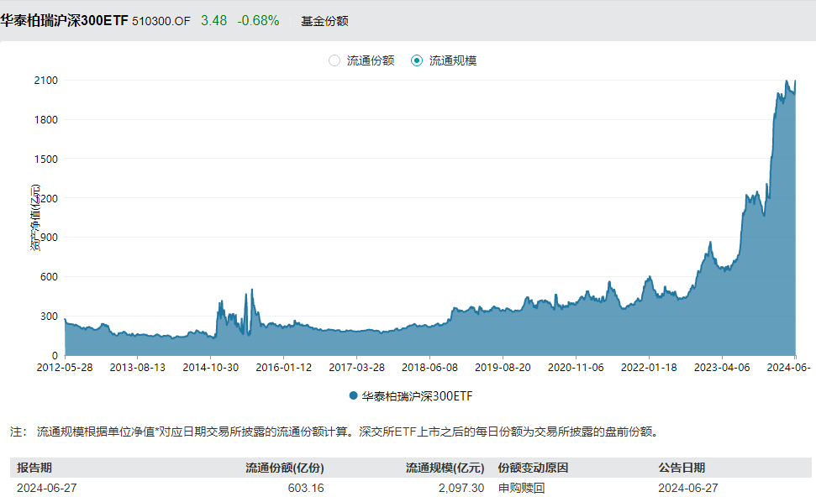Click the fund code 510300.OF
Screen dimensions: 816x497
point(161,21)
